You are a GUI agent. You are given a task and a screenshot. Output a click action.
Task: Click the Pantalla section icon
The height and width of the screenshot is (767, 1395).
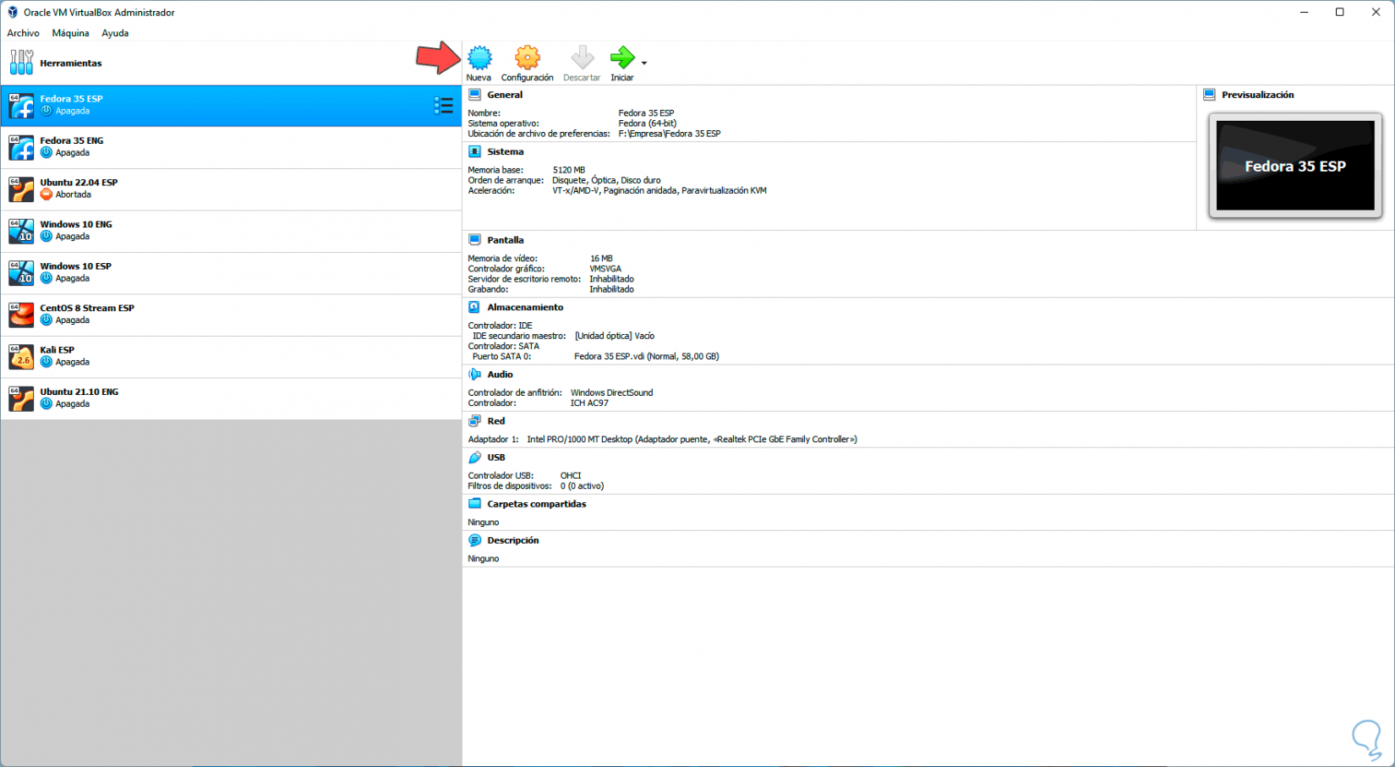(x=475, y=240)
